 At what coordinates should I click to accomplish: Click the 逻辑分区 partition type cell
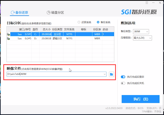[x=57, y=38]
